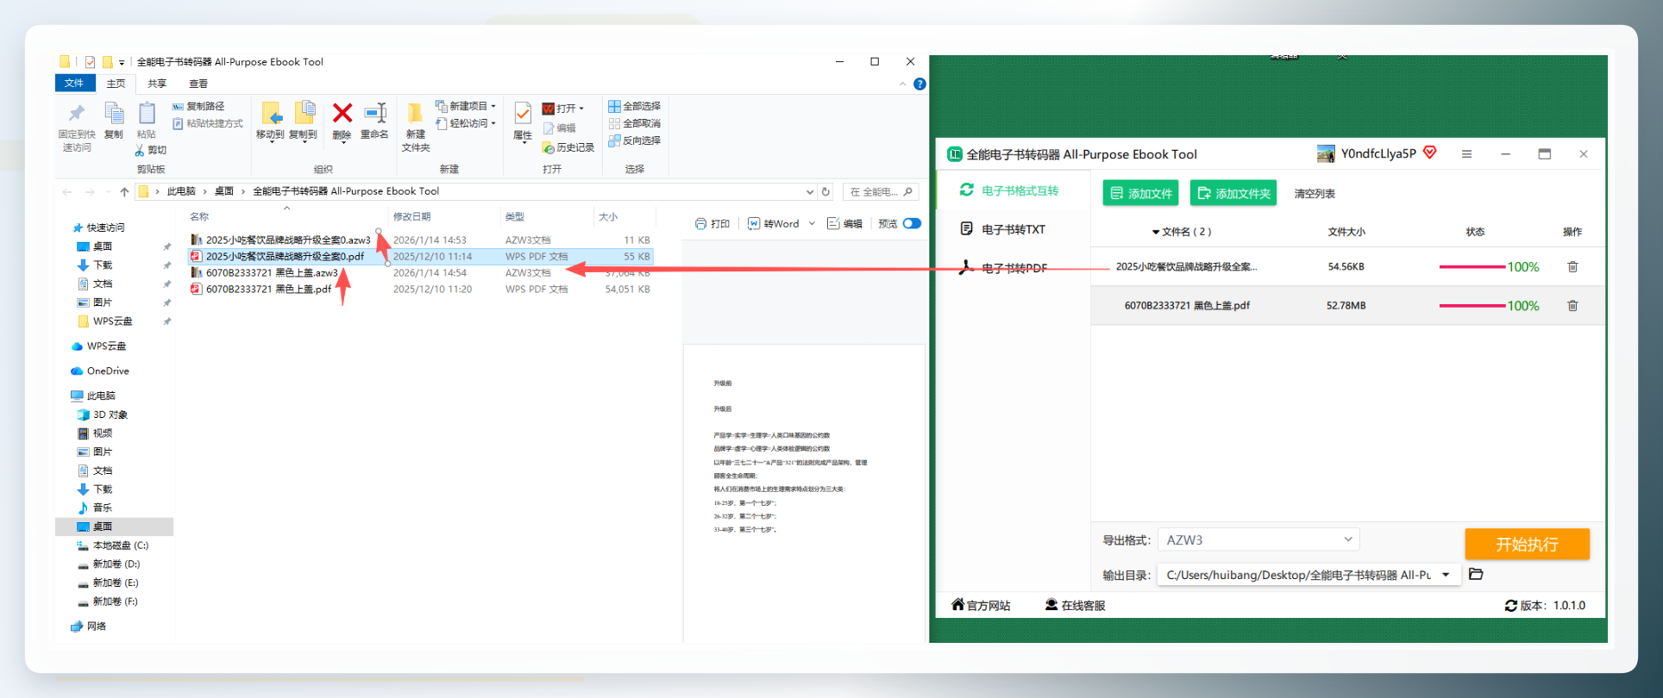The image size is (1663, 698).
Task: Click the green 添加文件夹 button
Action: pyautogui.click(x=1234, y=193)
